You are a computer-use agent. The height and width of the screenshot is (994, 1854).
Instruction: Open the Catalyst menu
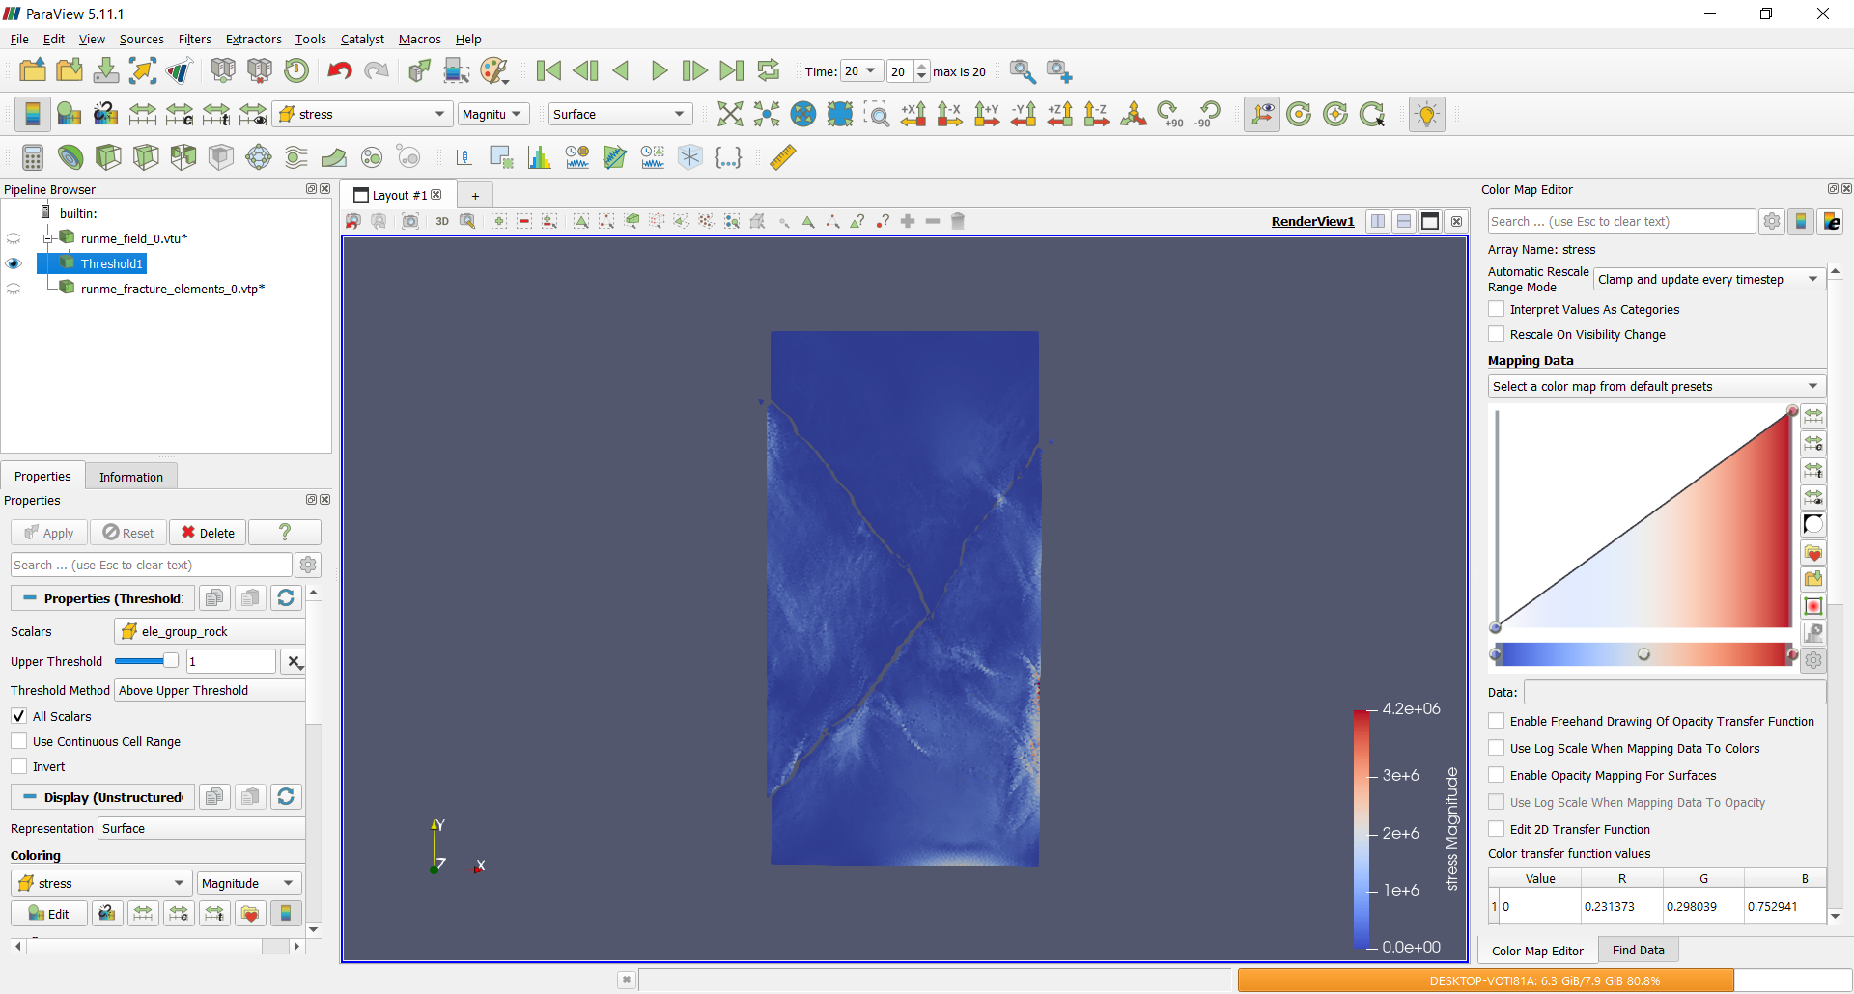362,40
